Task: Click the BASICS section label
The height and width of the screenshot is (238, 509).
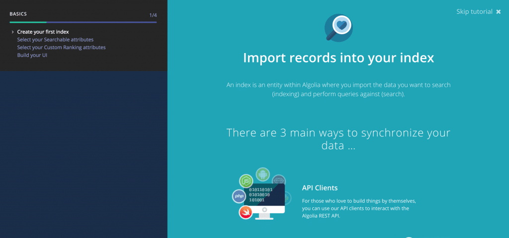Action: pyautogui.click(x=18, y=14)
